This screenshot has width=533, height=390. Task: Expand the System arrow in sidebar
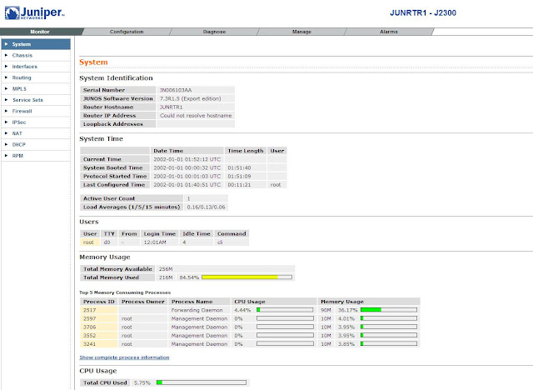pyautogui.click(x=6, y=44)
